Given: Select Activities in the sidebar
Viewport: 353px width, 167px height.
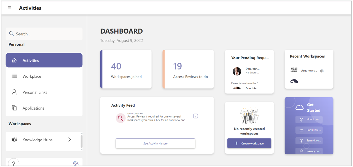Looking at the screenshot, I should pos(44,60).
